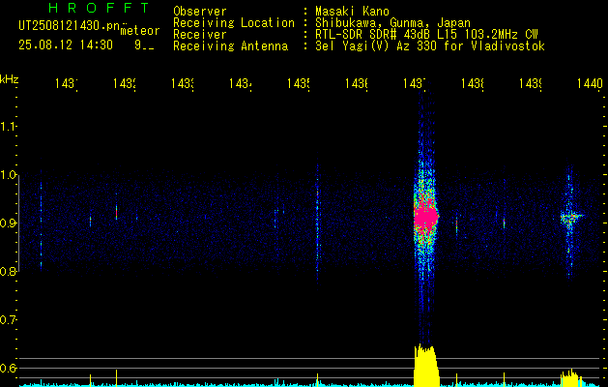Select the 3el Yagi(V) Az 330 antenna text
608x387 pixels.
(x=430, y=46)
